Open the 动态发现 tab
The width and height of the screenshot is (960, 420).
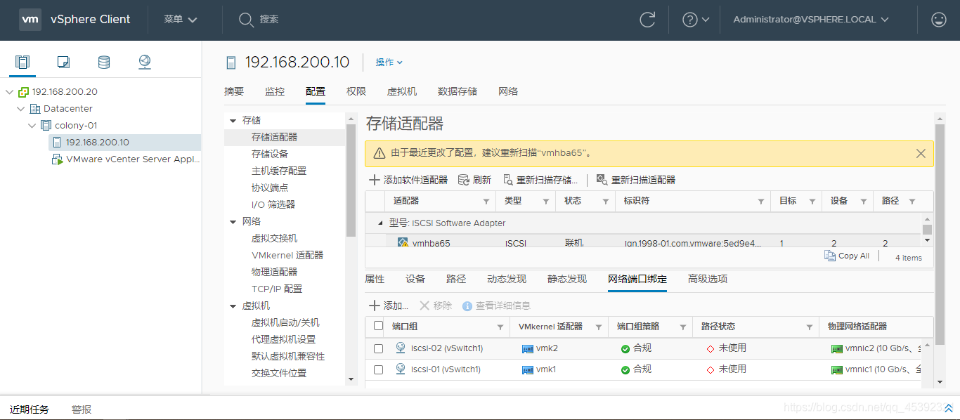507,279
